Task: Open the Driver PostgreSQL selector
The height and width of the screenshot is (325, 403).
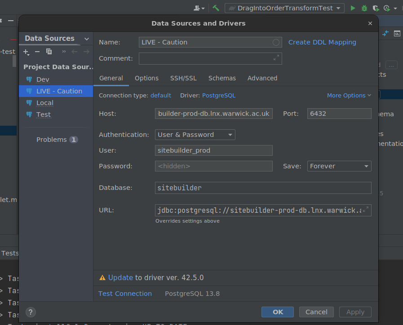Action: [219, 96]
